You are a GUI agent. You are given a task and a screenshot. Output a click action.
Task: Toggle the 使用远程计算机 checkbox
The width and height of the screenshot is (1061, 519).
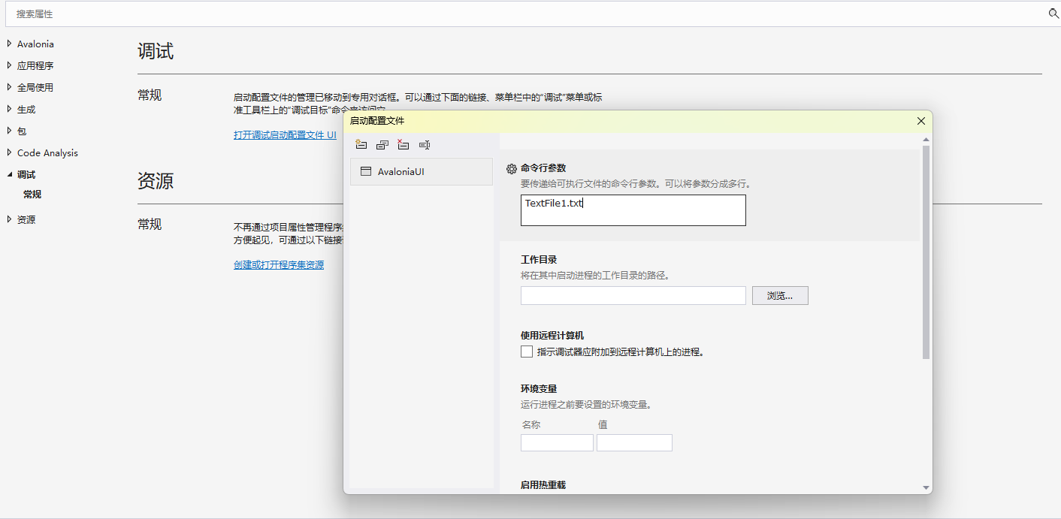coord(527,352)
